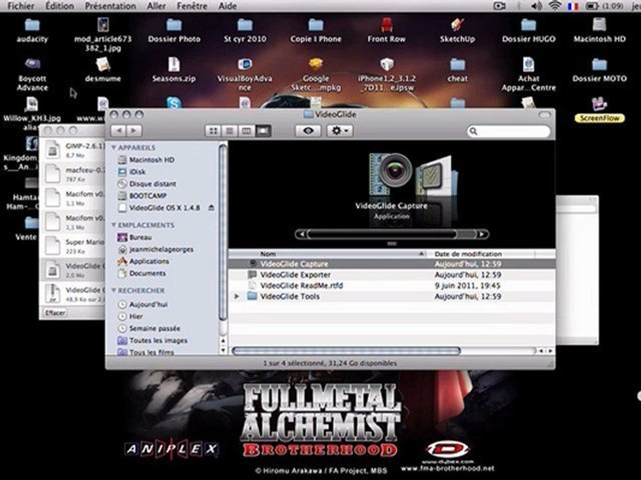
Task: Select VideoGlide Exporter in file list
Action: [392, 275]
